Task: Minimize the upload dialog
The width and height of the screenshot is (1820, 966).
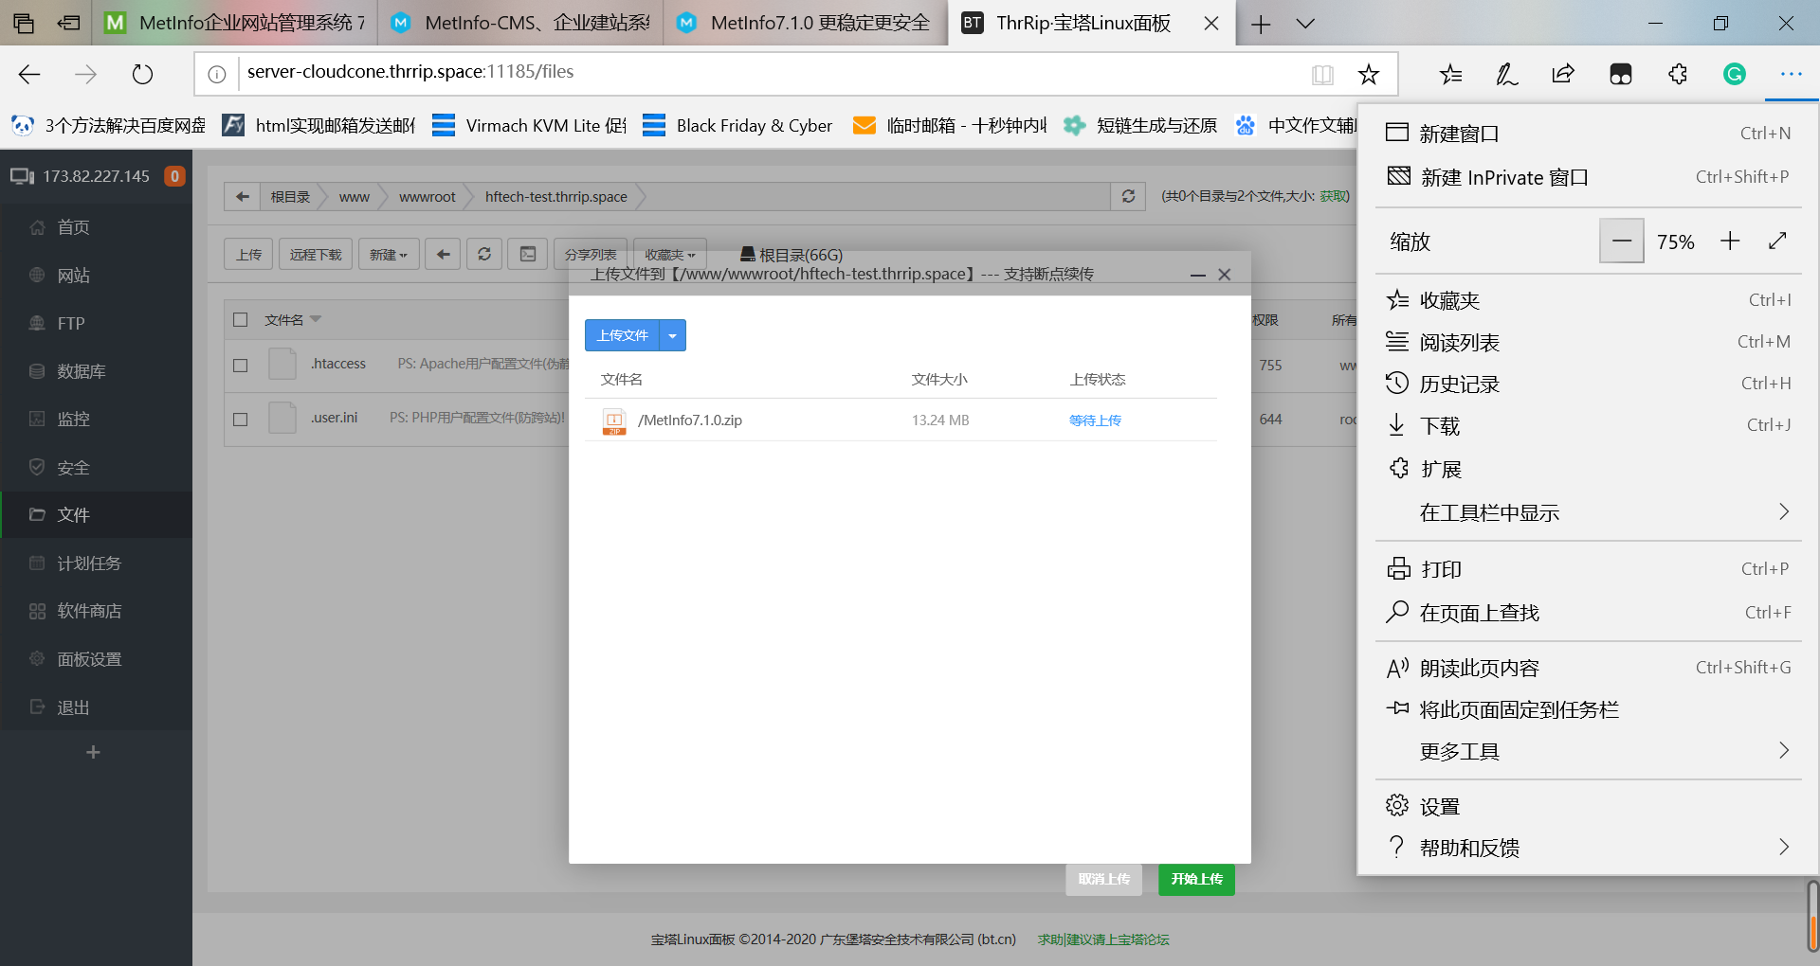Action: click(x=1198, y=275)
